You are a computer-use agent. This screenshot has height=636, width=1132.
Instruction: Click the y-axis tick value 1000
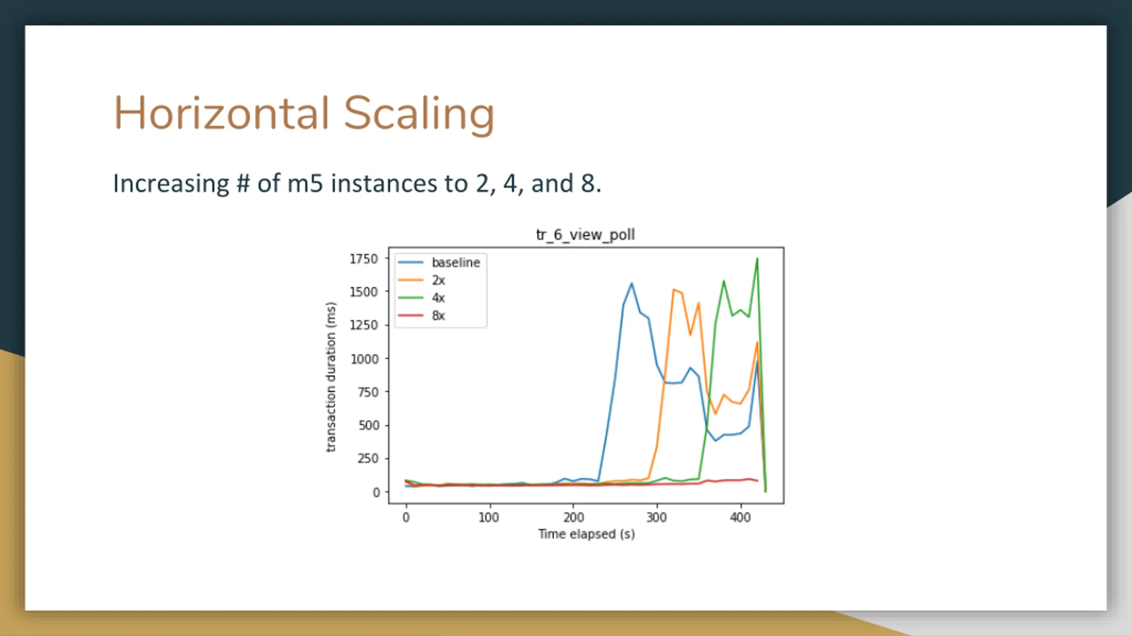tap(364, 359)
